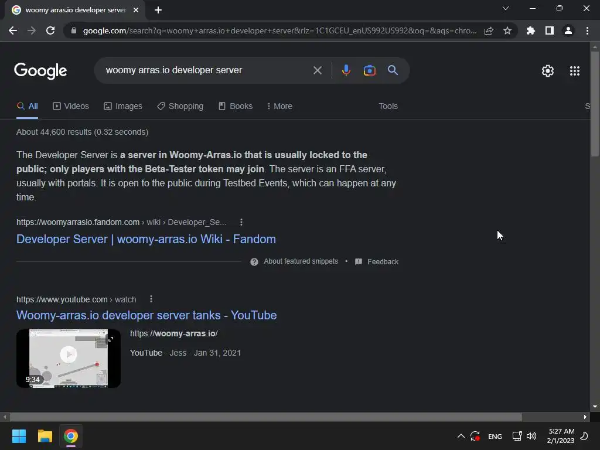Expand the More search categories menu
600x450 pixels.
(279, 107)
